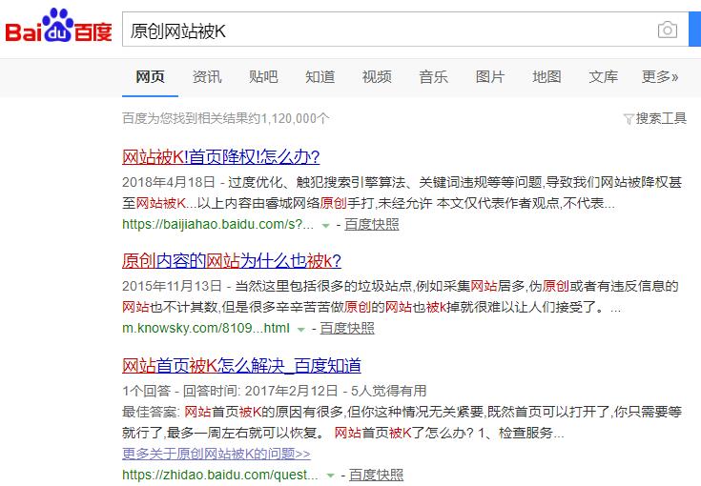The width and height of the screenshot is (701, 486).
Task: Open the 地图 tab
Action: [546, 77]
